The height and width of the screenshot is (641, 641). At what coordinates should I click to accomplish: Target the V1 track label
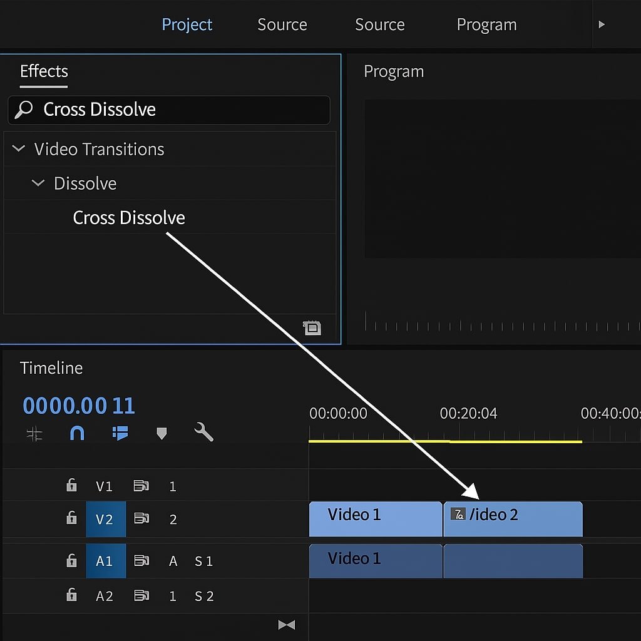pyautogui.click(x=104, y=486)
